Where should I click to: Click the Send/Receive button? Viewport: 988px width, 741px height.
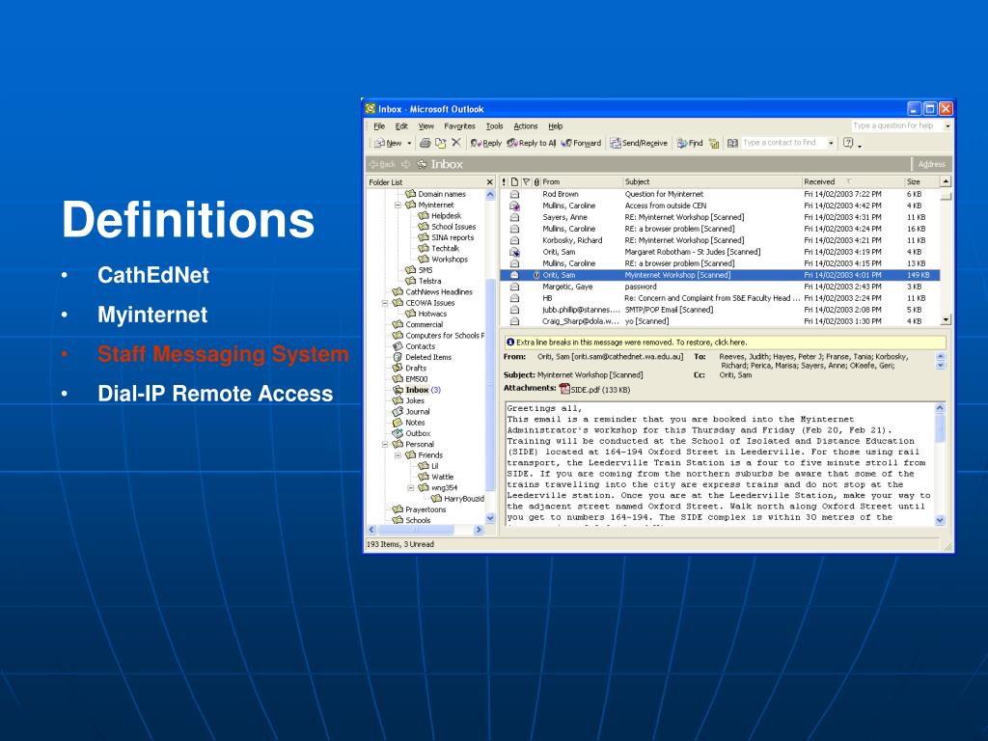[639, 143]
